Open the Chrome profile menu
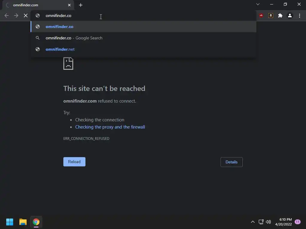The width and height of the screenshot is (306, 229). point(290,16)
